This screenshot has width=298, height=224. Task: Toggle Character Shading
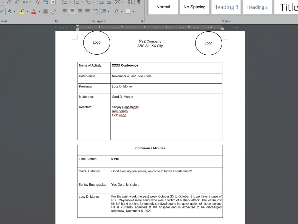click(x=45, y=11)
